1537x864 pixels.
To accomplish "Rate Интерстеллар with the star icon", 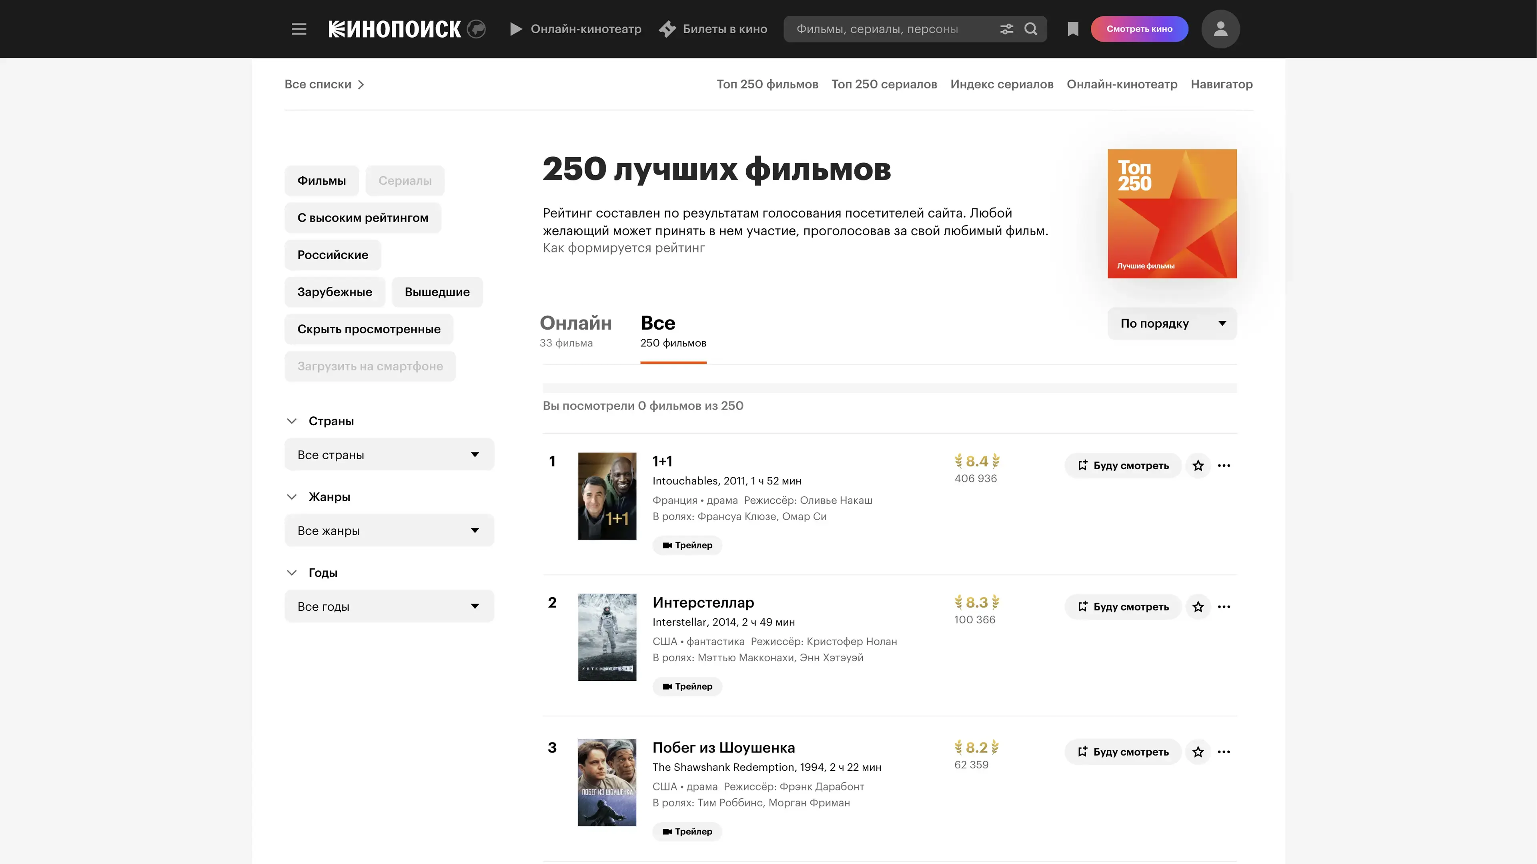I will pos(1198,607).
